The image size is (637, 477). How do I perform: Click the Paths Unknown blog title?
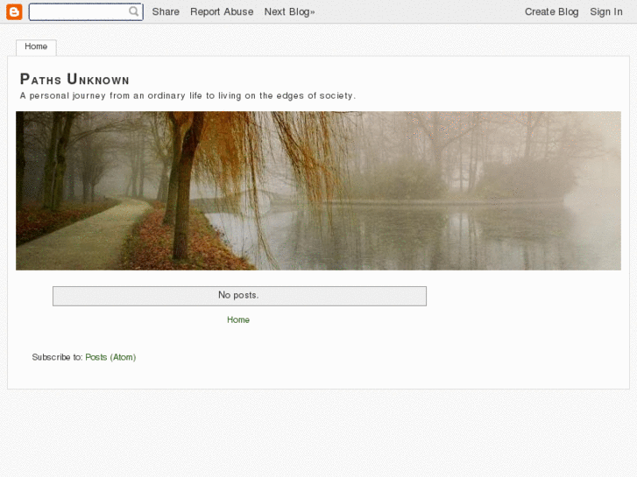(74, 79)
